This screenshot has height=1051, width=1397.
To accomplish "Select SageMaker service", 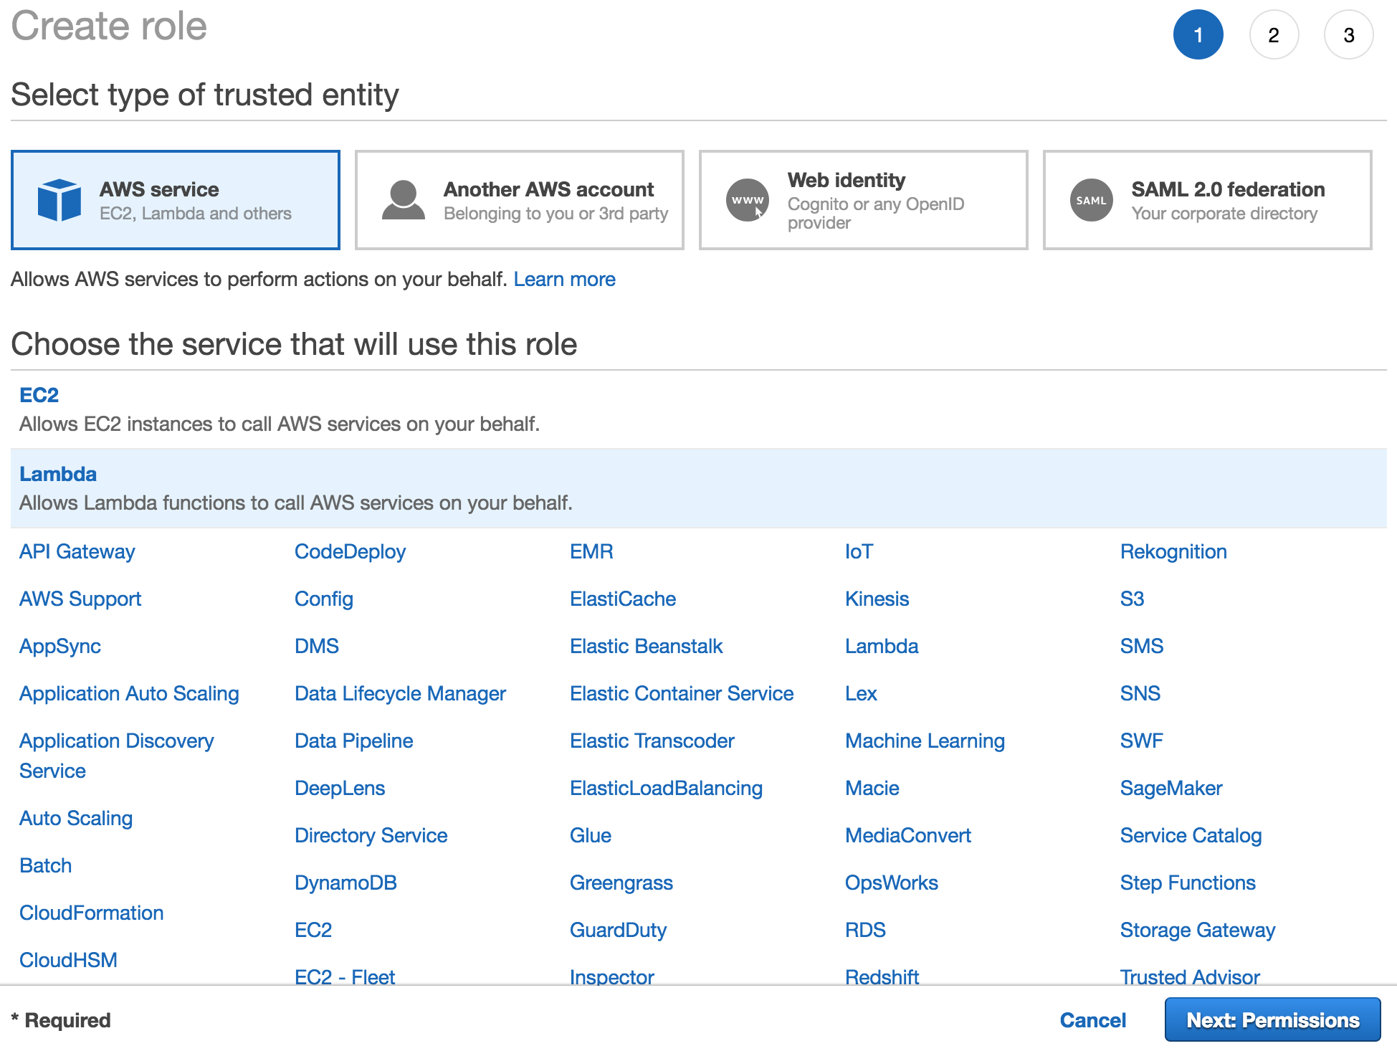I will coord(1171,788).
